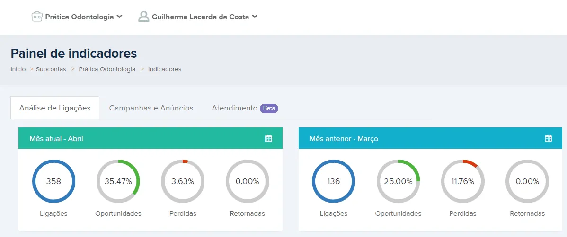Click the 35.47% Oportunidades ring chart
The image size is (567, 237).
[118, 181]
